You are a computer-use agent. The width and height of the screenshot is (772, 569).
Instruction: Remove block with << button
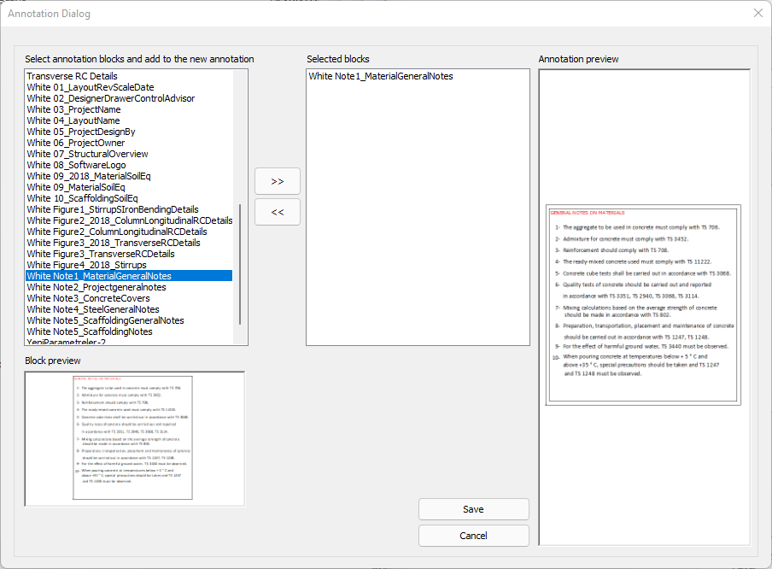click(278, 213)
